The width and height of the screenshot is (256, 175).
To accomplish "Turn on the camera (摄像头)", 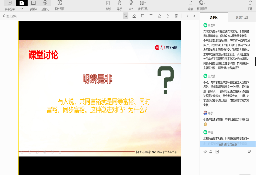I will [x=45, y=5].
